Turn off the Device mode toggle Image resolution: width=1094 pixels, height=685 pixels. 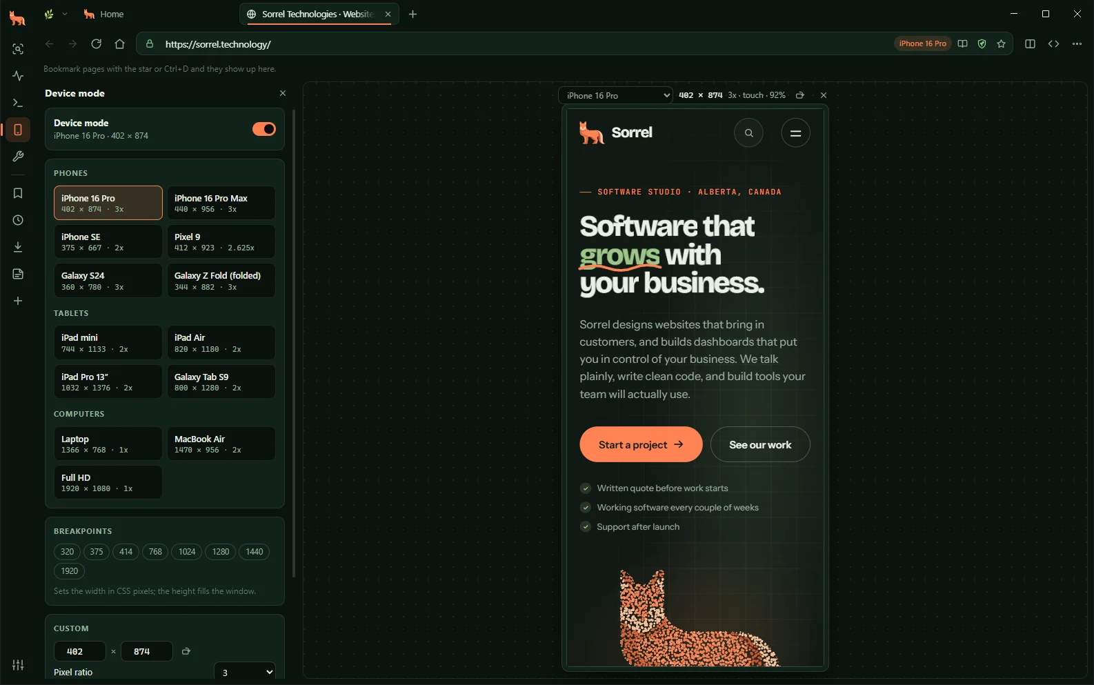pyautogui.click(x=263, y=129)
